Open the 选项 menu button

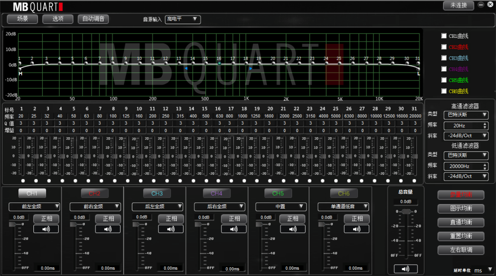click(x=58, y=19)
